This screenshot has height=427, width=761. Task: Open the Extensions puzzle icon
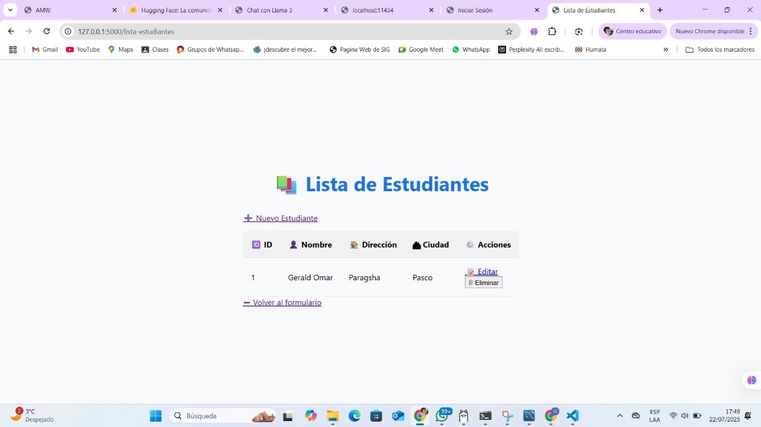pos(552,31)
